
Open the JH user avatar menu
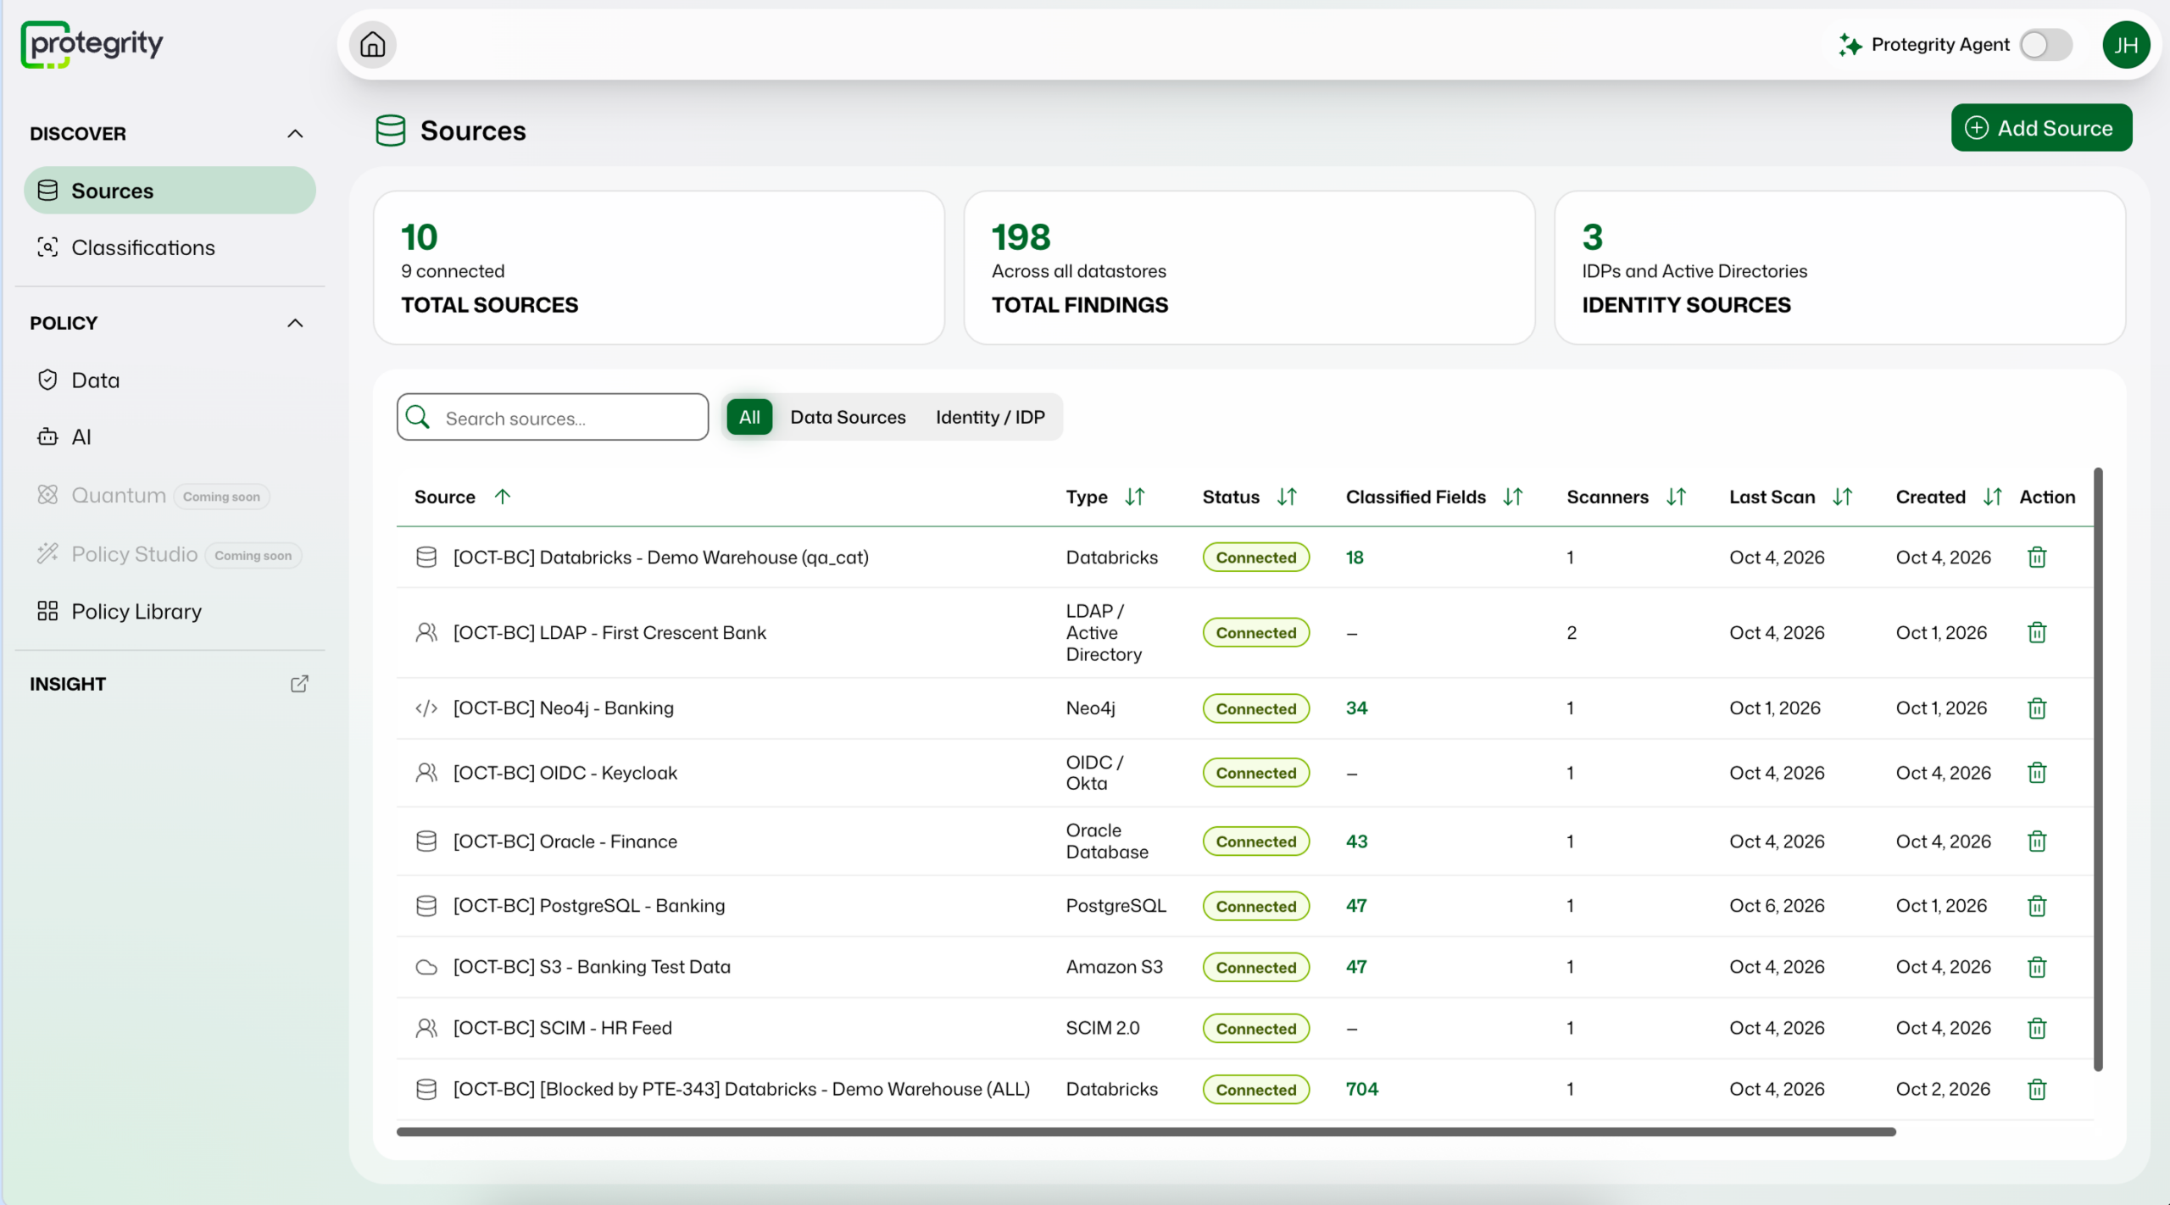2126,45
